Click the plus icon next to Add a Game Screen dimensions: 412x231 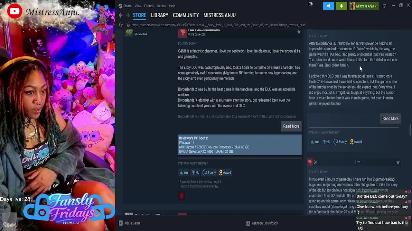click(120, 223)
